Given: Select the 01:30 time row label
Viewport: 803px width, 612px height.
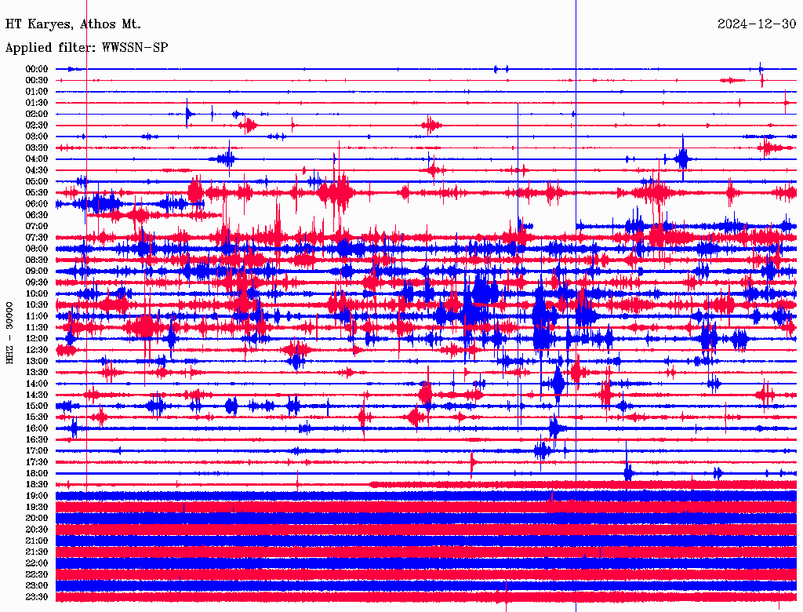Looking at the screenshot, I should tap(37, 103).
